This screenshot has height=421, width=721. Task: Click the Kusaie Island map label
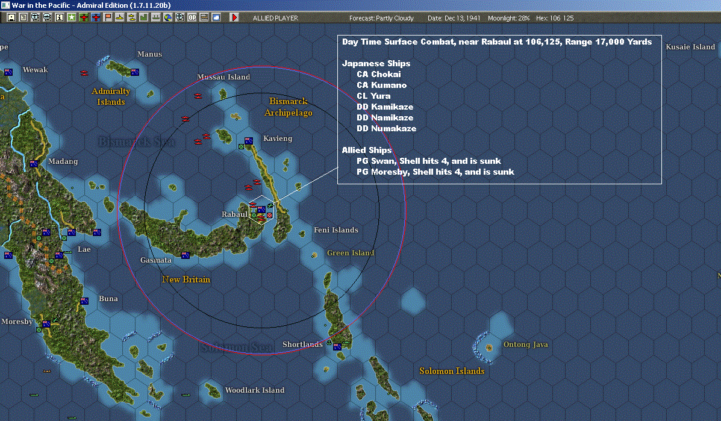pyautogui.click(x=690, y=47)
